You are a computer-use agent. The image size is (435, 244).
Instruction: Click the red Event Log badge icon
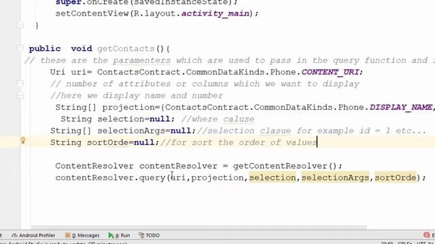coord(427,235)
